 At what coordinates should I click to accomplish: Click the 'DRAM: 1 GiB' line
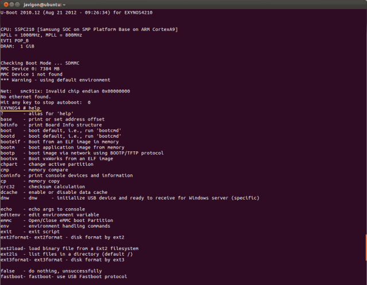point(17,46)
